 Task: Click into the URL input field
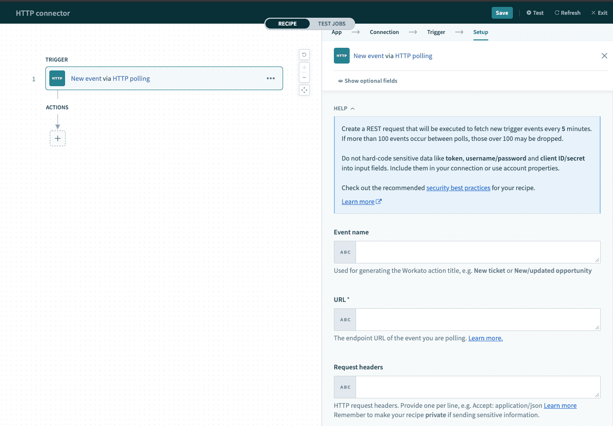(477, 320)
